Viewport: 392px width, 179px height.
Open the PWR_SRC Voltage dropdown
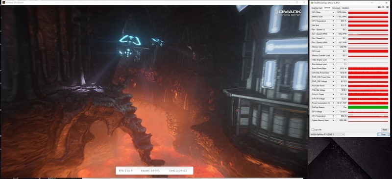point(333,81)
